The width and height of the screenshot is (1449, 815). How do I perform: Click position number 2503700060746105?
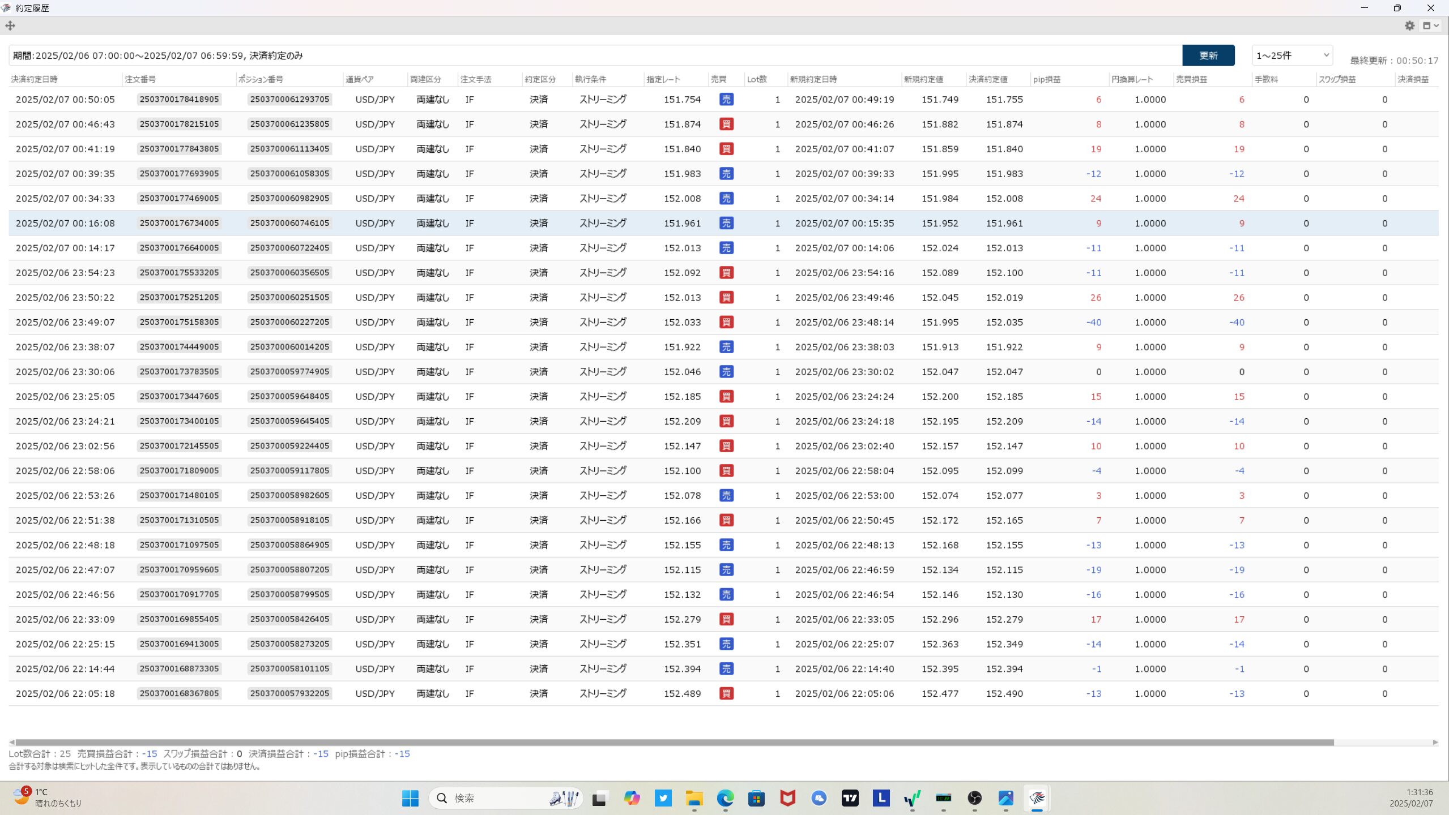click(x=289, y=223)
